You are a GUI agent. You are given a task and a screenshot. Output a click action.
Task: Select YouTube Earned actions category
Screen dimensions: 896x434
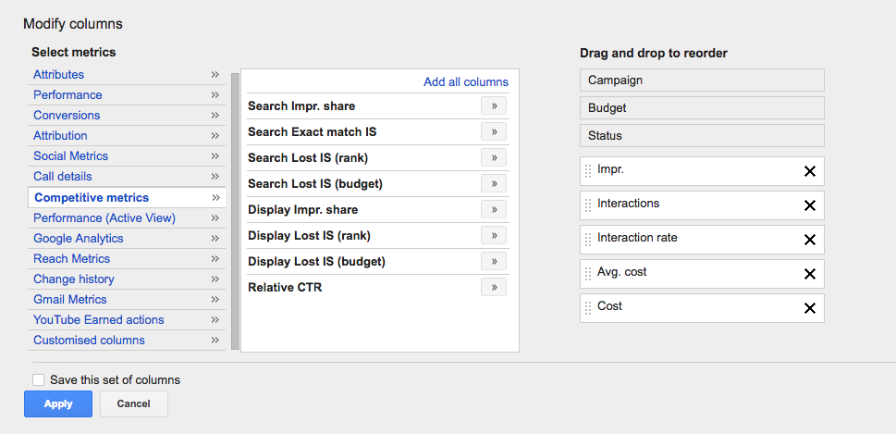(98, 320)
